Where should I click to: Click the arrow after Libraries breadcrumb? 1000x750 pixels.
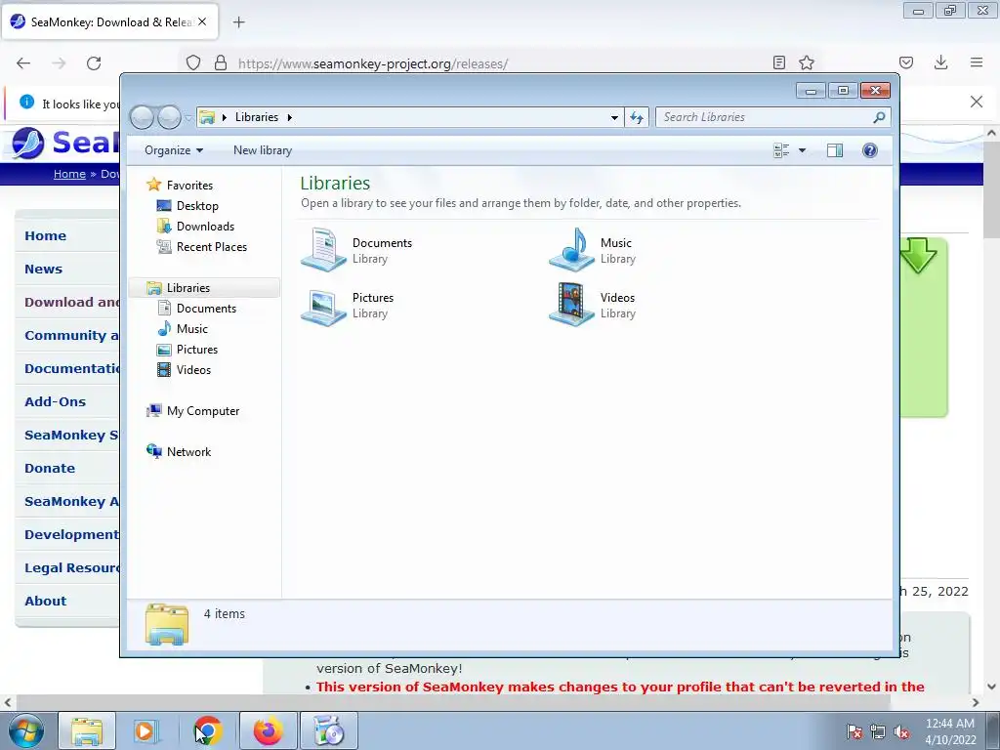pos(289,117)
